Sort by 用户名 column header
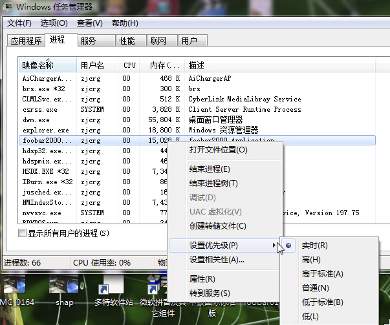Viewport: 390px width, 325px height. coord(97,65)
